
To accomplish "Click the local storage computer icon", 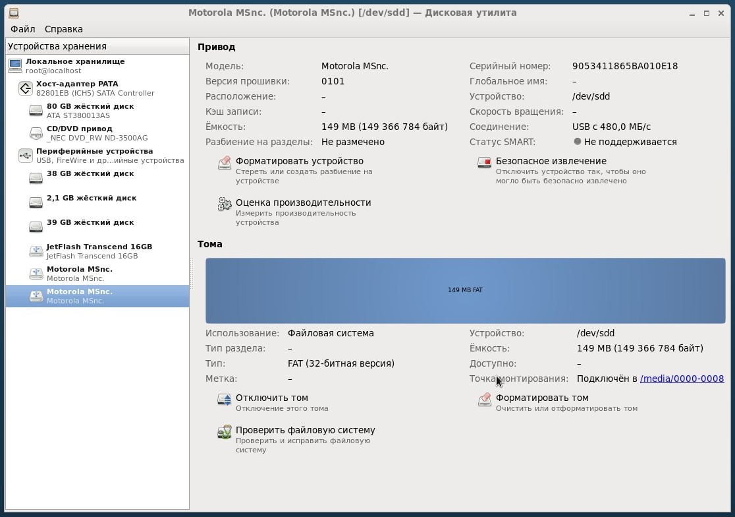I will point(15,66).
